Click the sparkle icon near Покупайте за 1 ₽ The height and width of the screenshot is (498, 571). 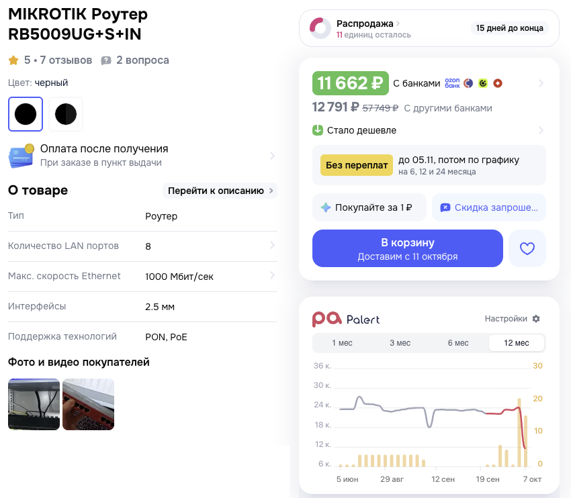pos(326,207)
